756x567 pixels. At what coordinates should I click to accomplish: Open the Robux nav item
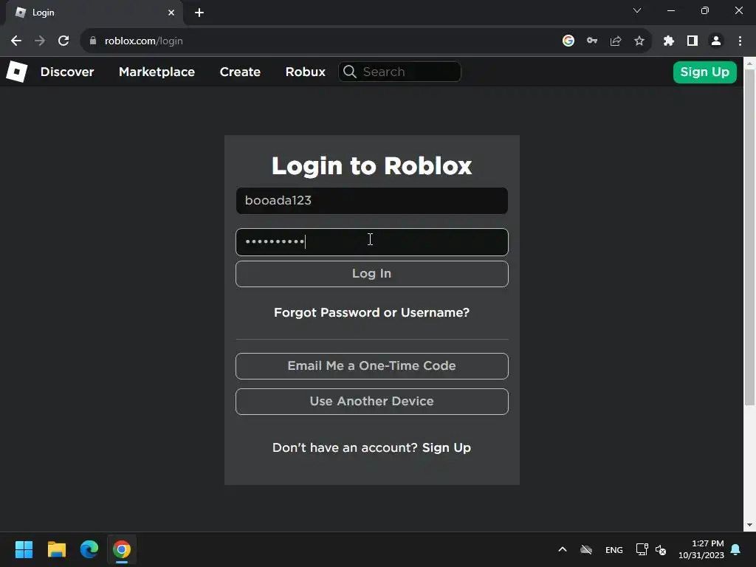click(305, 72)
